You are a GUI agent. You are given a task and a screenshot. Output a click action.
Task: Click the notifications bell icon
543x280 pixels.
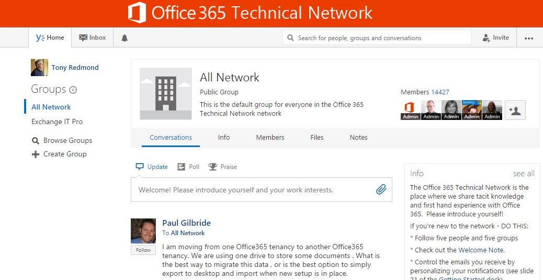(x=125, y=38)
